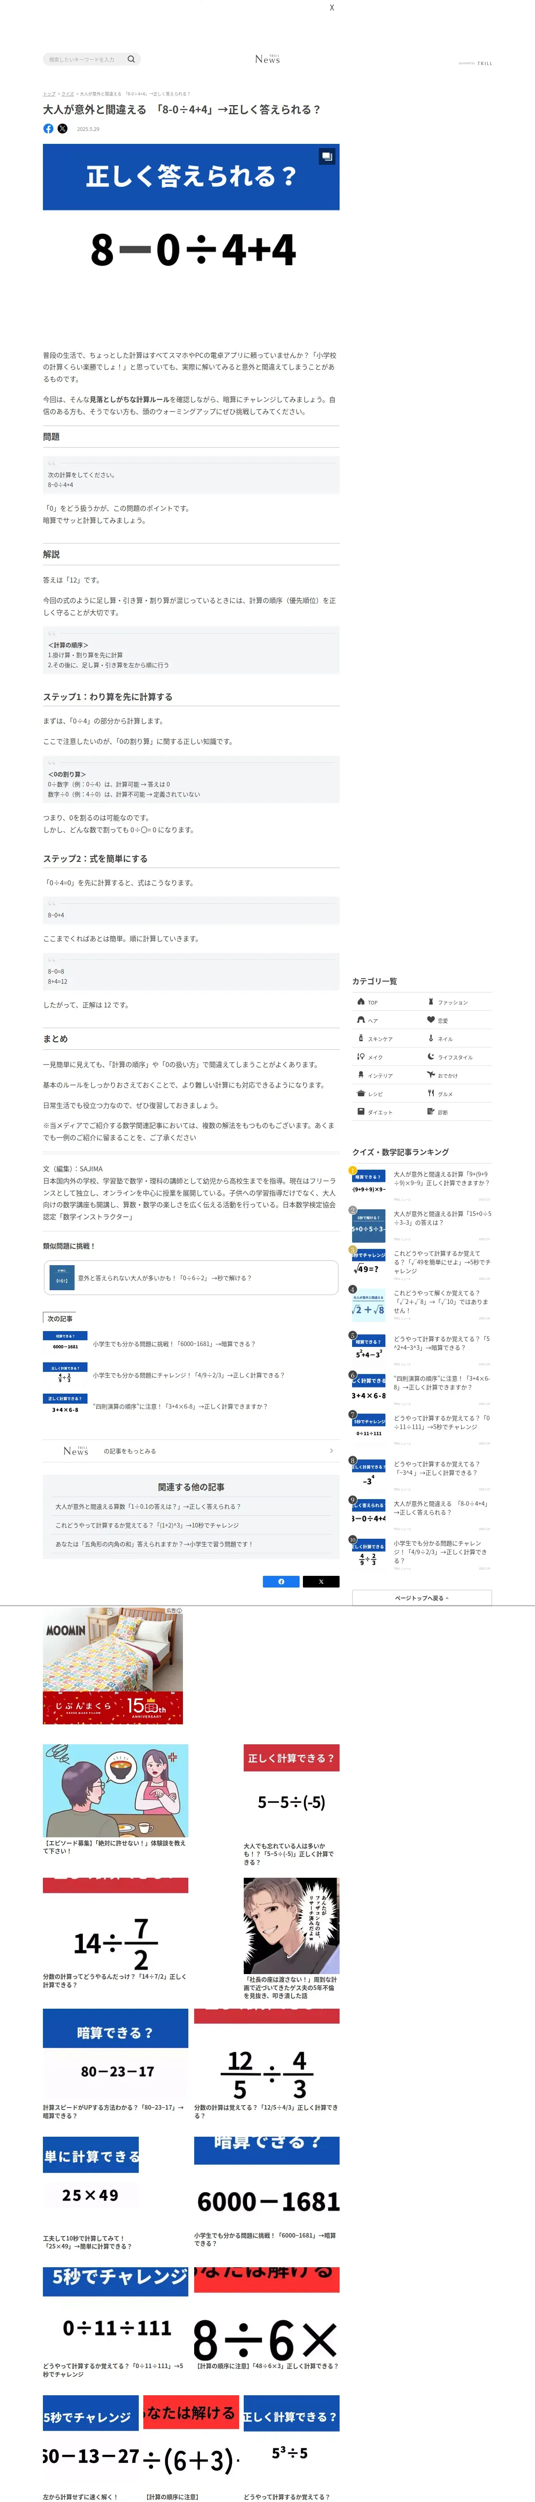Open next article 4/9÷2/3 challenge
Screen dimensions: 535x2502
pyautogui.click(x=188, y=1375)
